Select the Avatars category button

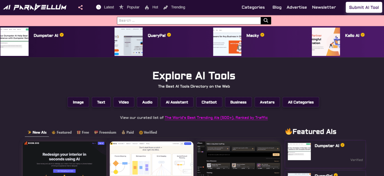pyautogui.click(x=267, y=102)
